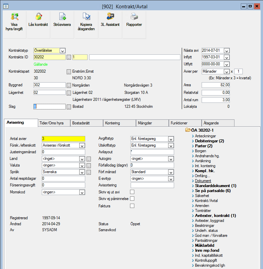Click browse button beside Valuta dropdown
263x269 pixels.
89,166
